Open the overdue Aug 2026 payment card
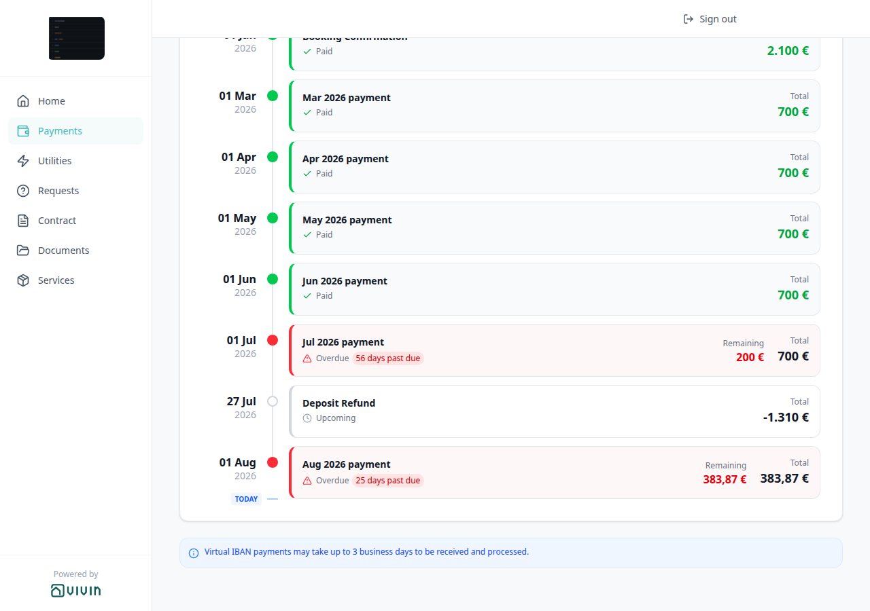This screenshot has width=870, height=611. point(555,473)
